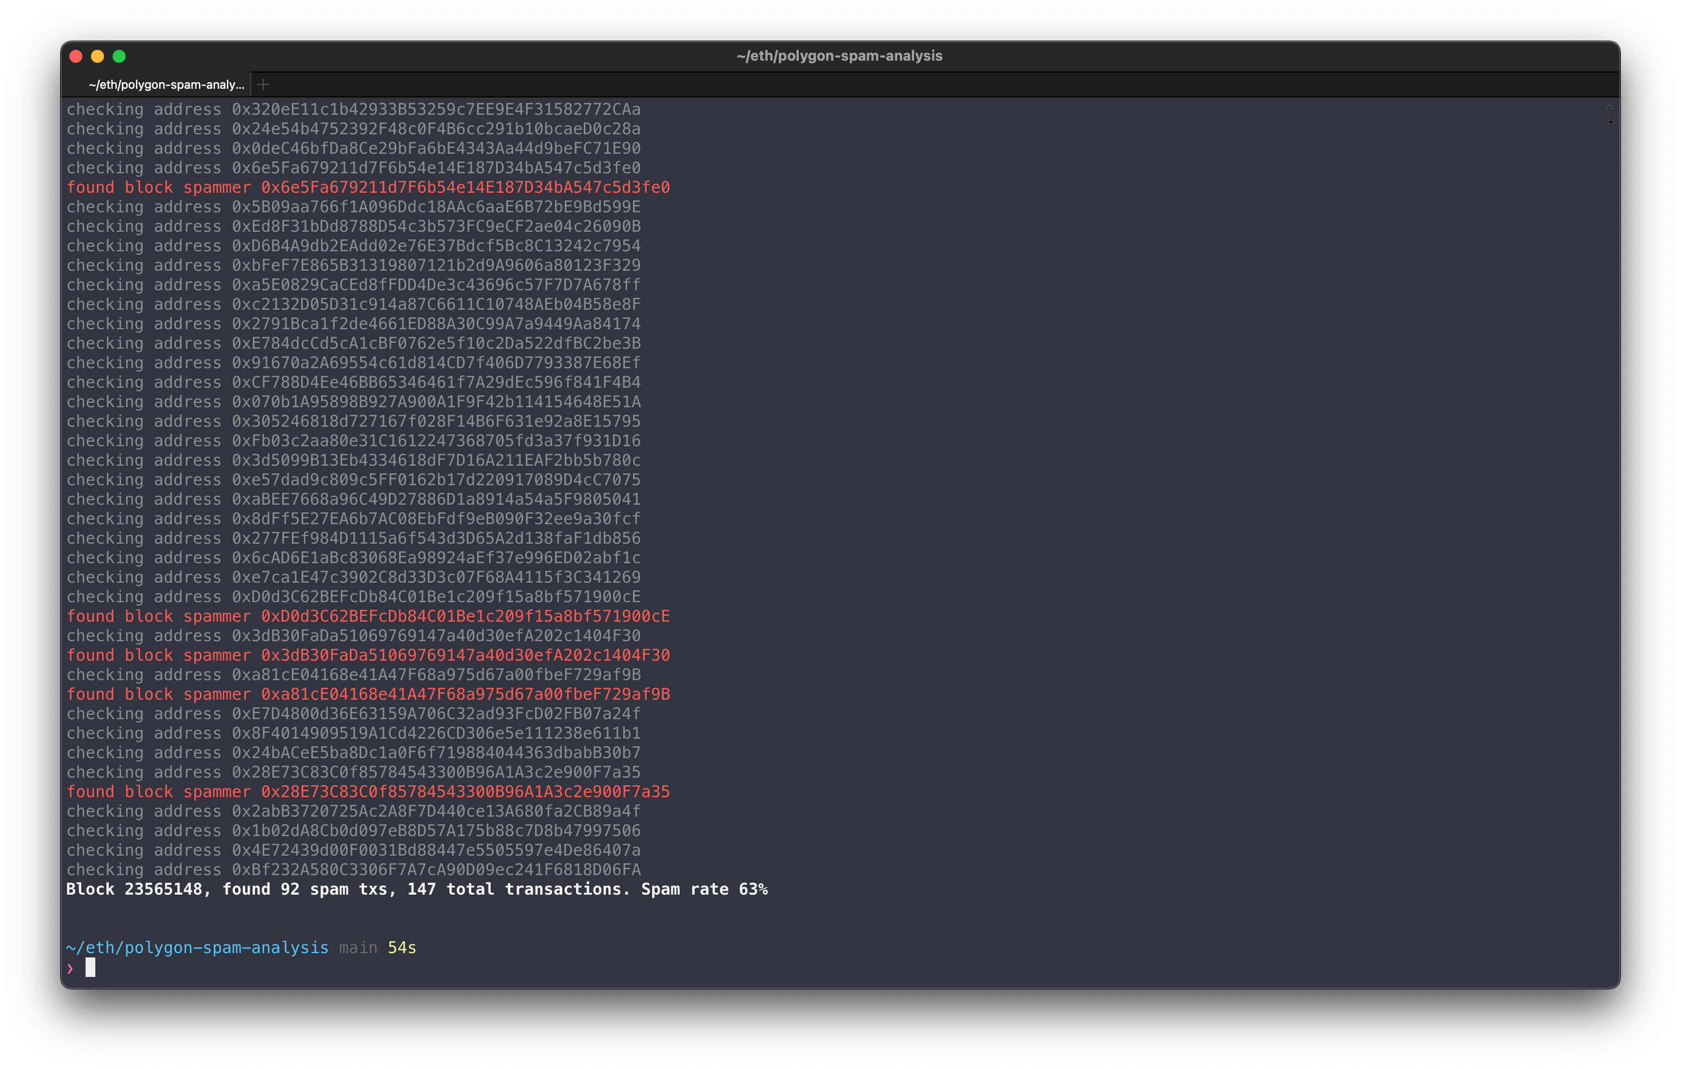
Task: Click the red close window button
Action: (76, 56)
